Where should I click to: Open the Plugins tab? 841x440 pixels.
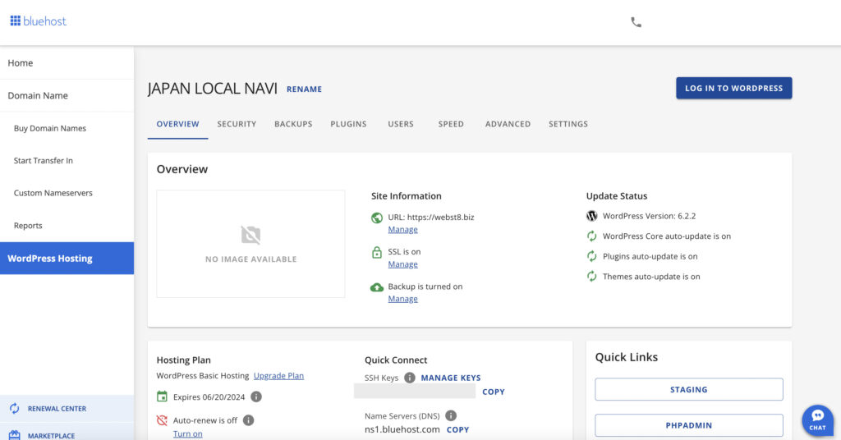[x=348, y=124]
